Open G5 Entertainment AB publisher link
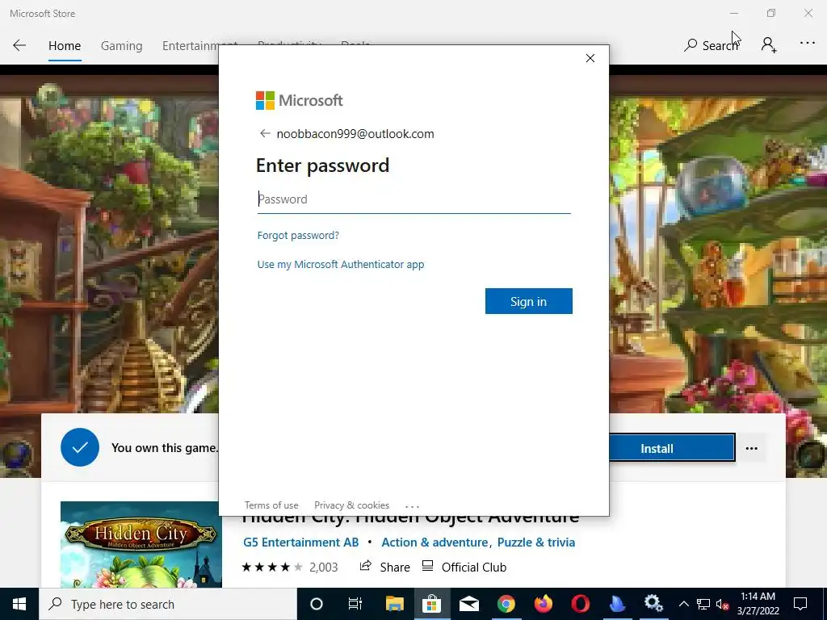Screen dimensions: 827x620 tap(300, 542)
